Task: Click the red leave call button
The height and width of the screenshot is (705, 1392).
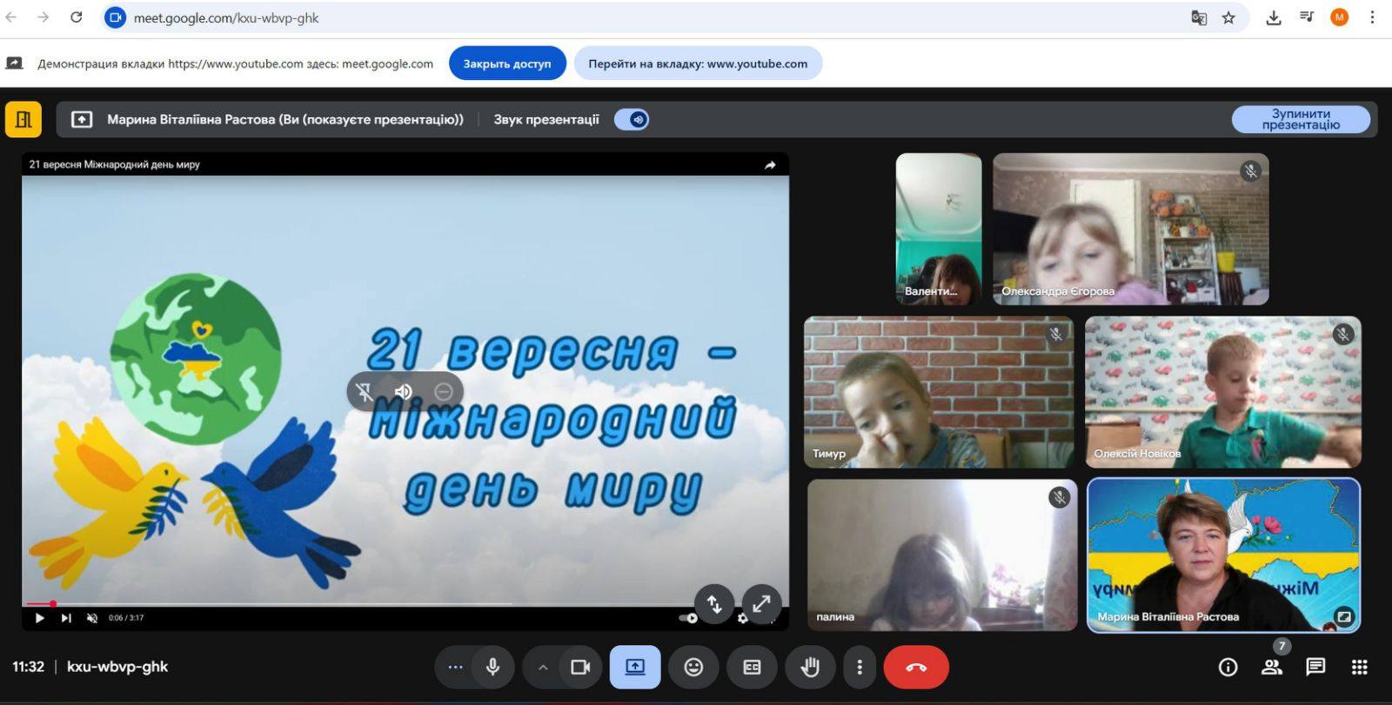Action: (915, 667)
